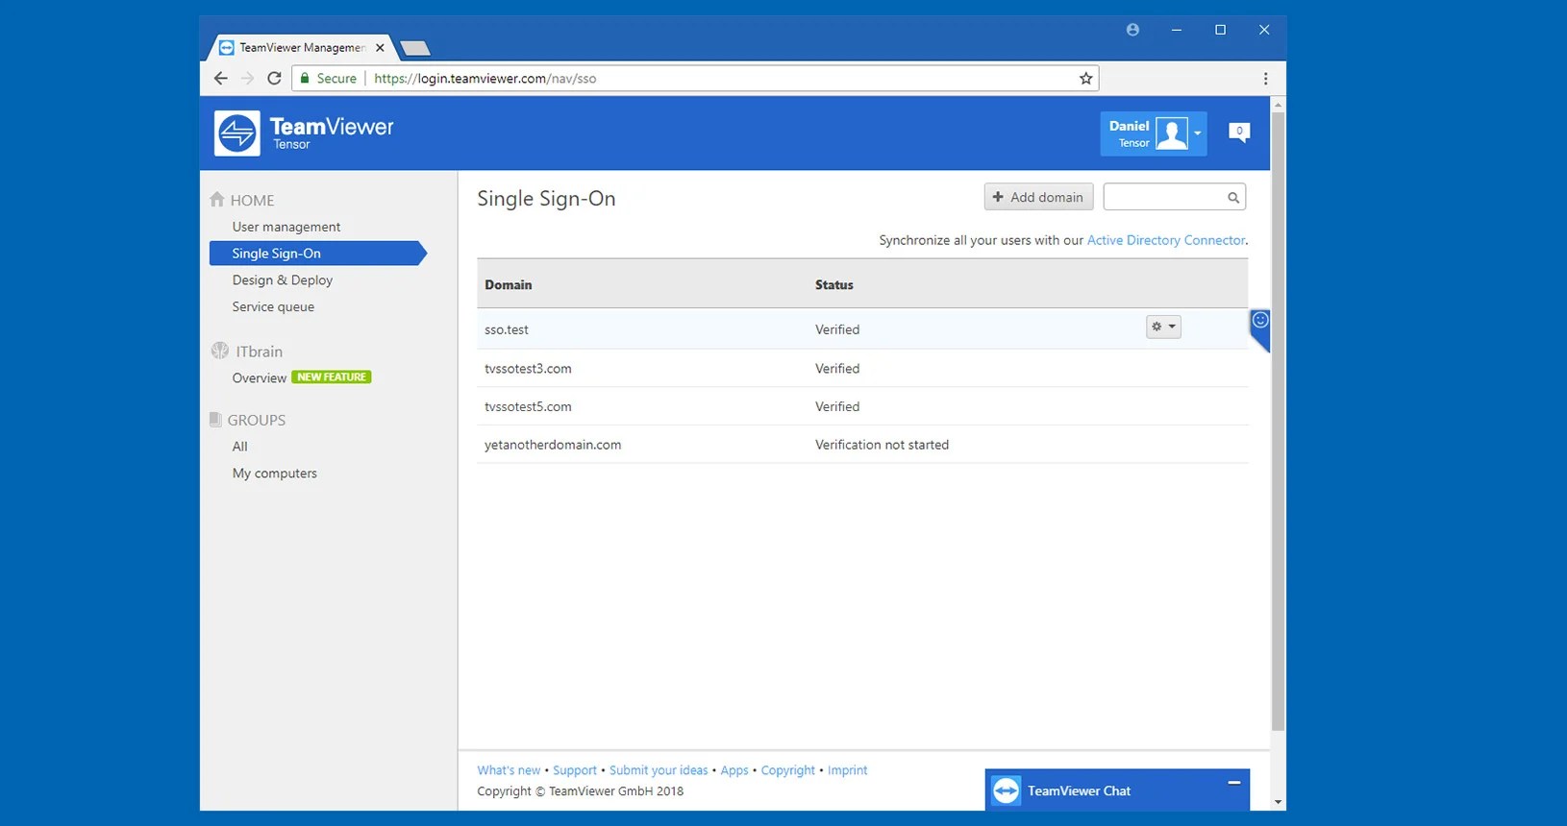Select My computers group
This screenshot has height=826, width=1567.
(x=274, y=474)
